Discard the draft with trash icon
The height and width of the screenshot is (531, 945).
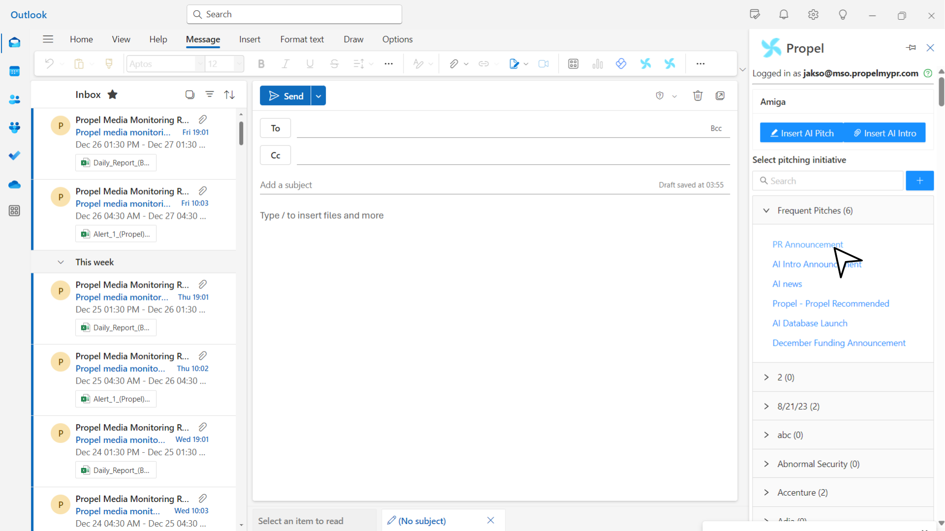698,96
